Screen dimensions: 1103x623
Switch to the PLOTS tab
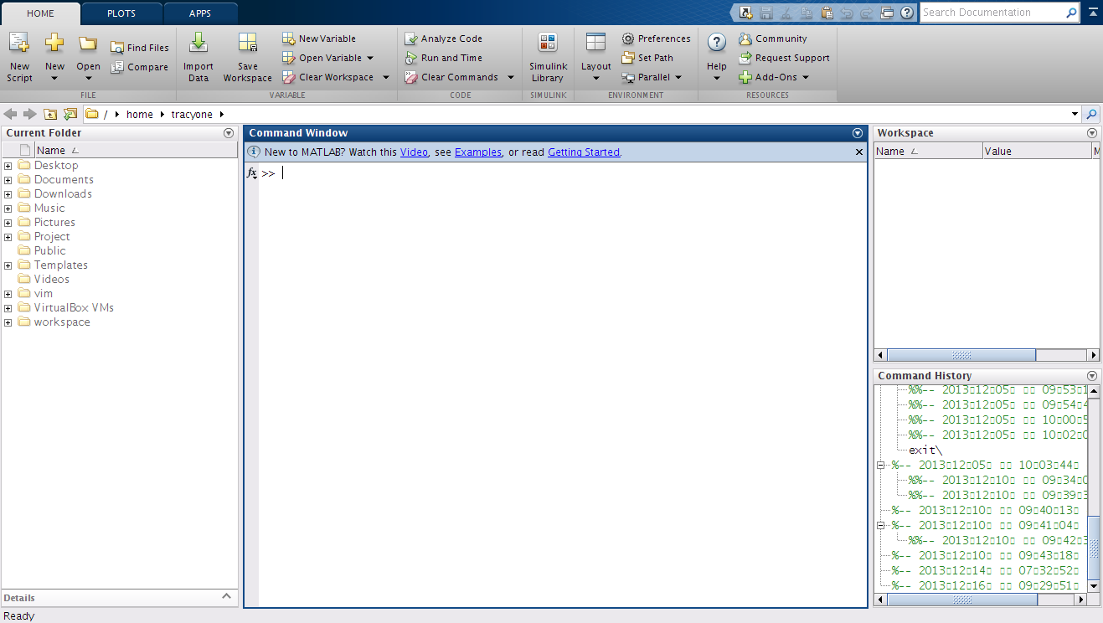pos(121,13)
